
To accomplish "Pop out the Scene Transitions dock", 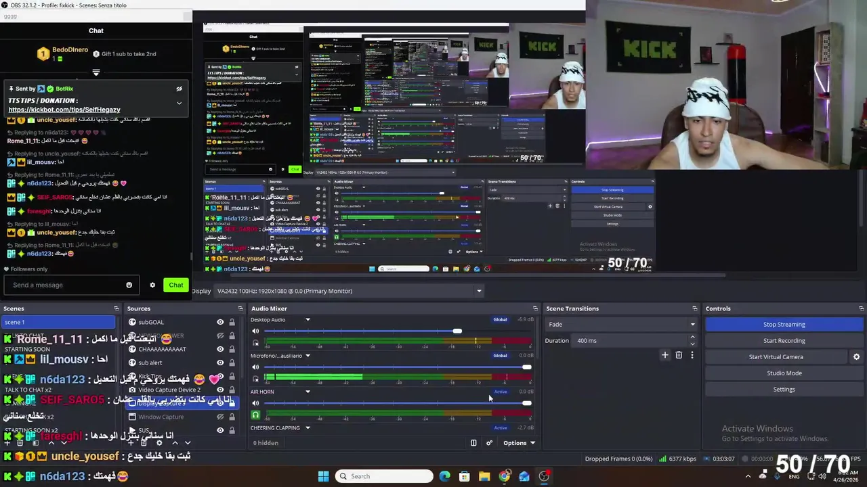I will (x=694, y=308).
